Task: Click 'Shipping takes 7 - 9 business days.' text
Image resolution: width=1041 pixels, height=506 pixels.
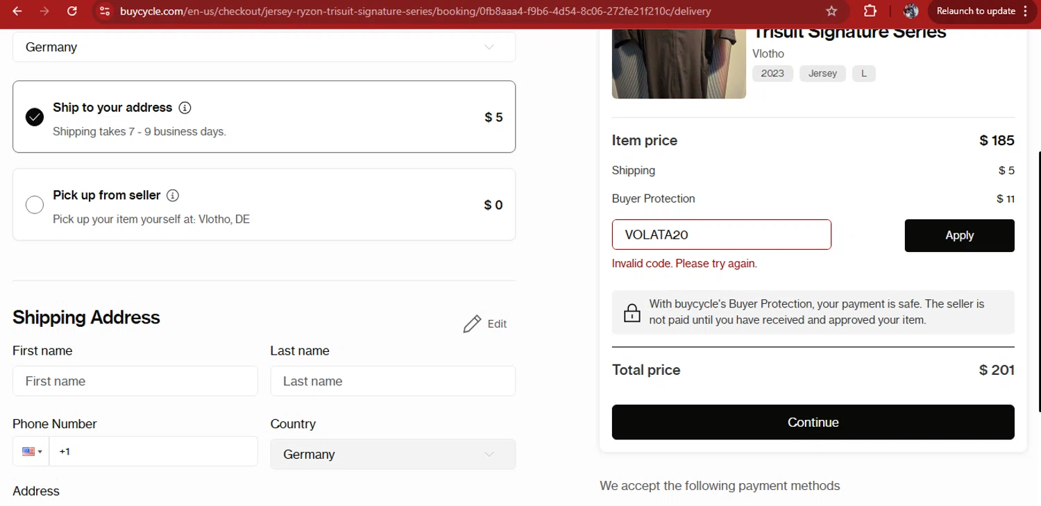Action: (139, 132)
